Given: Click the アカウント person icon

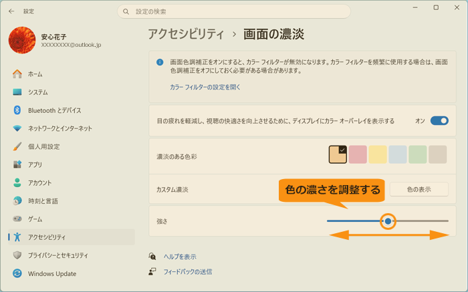Looking at the screenshot, I should coord(17,183).
